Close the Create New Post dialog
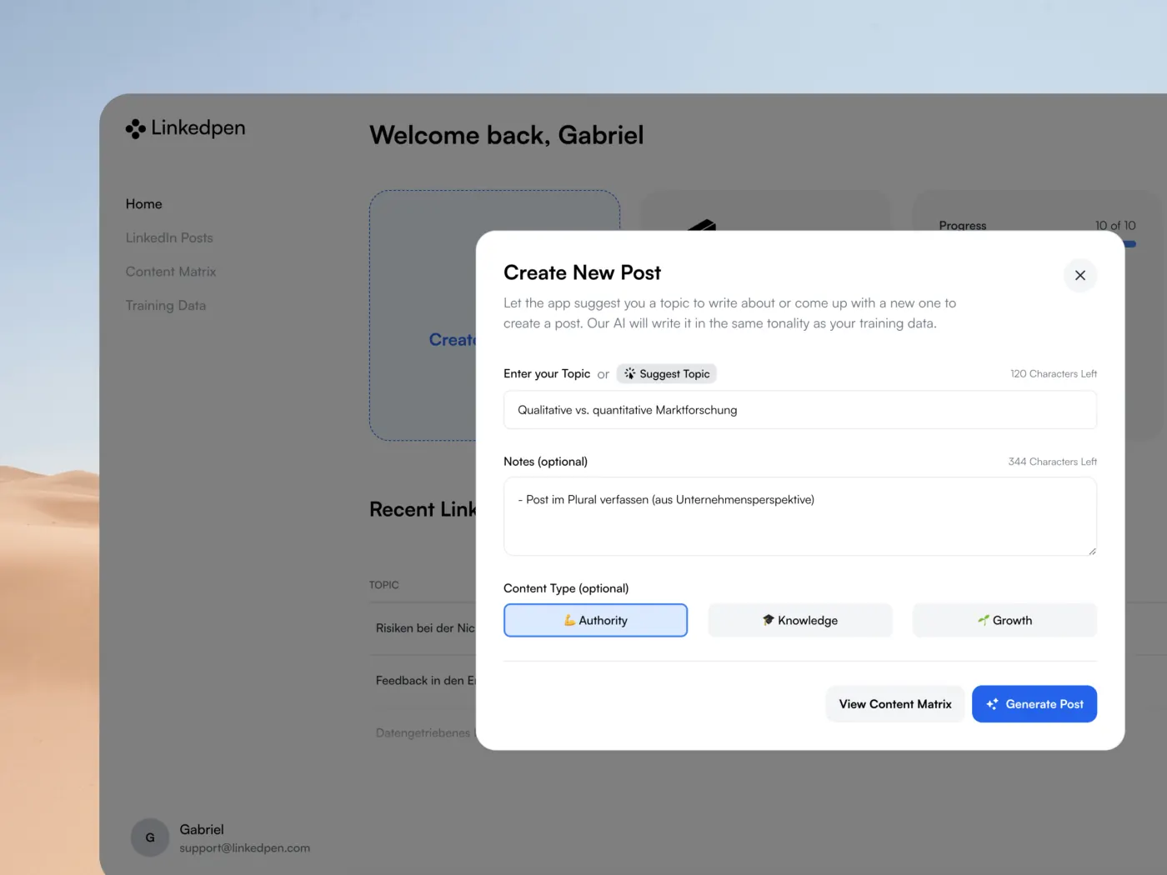 [x=1080, y=275]
